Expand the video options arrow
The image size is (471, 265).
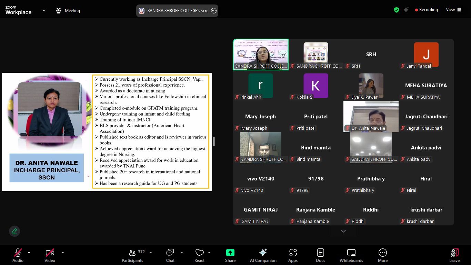point(63,253)
